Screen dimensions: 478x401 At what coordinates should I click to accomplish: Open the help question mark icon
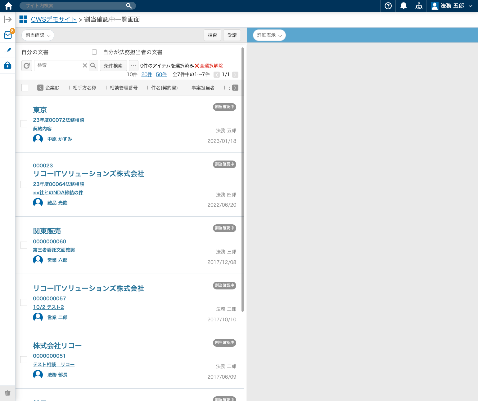[x=388, y=6]
